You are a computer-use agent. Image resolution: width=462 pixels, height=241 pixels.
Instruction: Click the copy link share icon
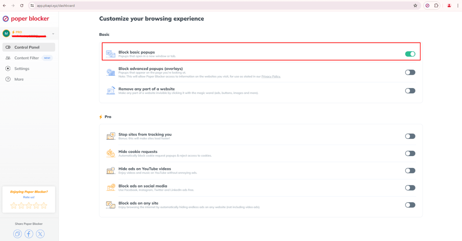17,234
